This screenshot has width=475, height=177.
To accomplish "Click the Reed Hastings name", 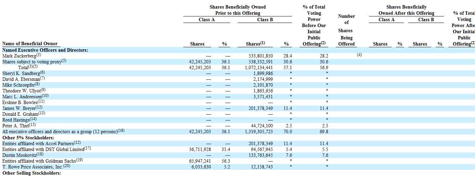I will [16, 120].
